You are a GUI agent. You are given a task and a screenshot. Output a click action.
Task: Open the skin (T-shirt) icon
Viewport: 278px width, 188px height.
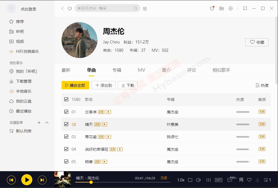pyautogui.click(x=212, y=8)
